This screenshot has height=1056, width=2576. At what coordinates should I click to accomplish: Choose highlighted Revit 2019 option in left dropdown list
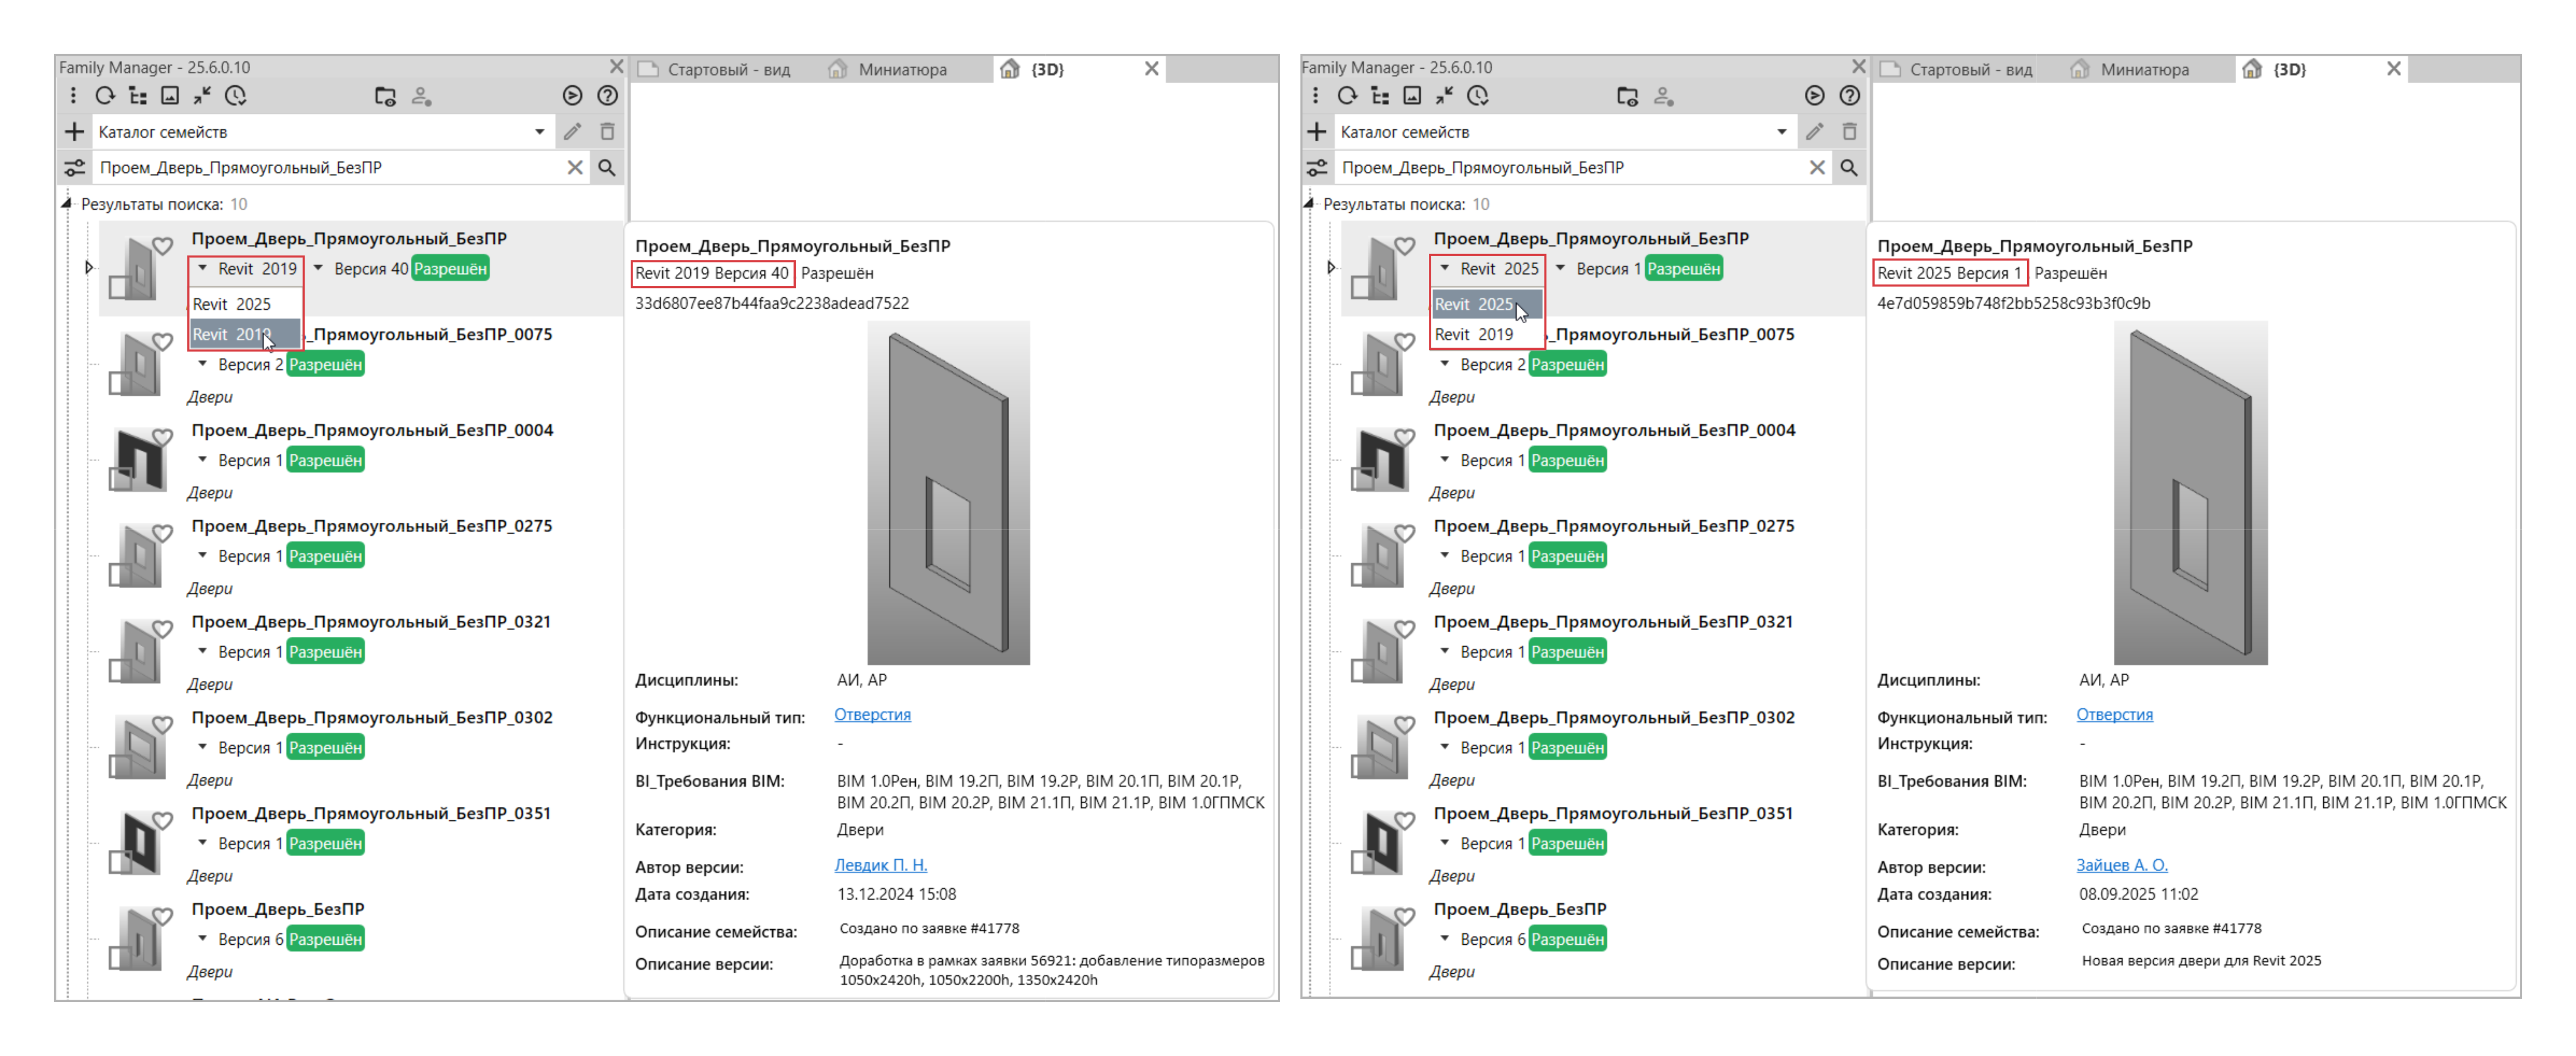(x=245, y=335)
